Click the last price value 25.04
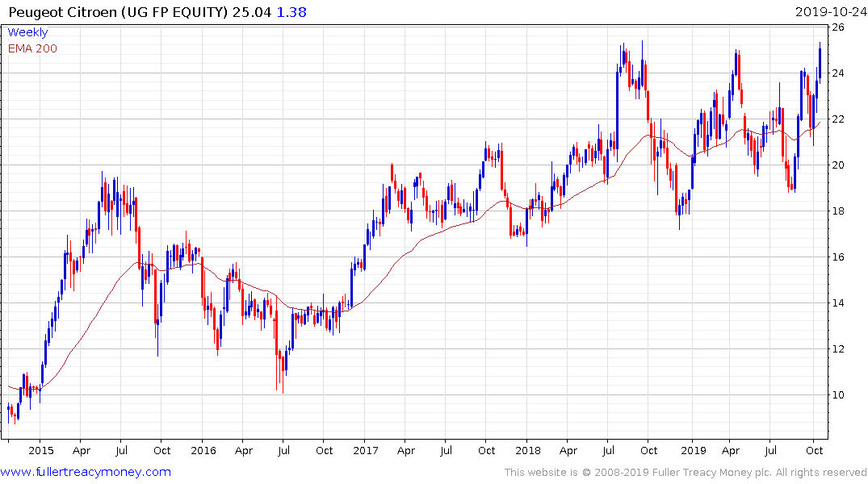 tap(252, 12)
